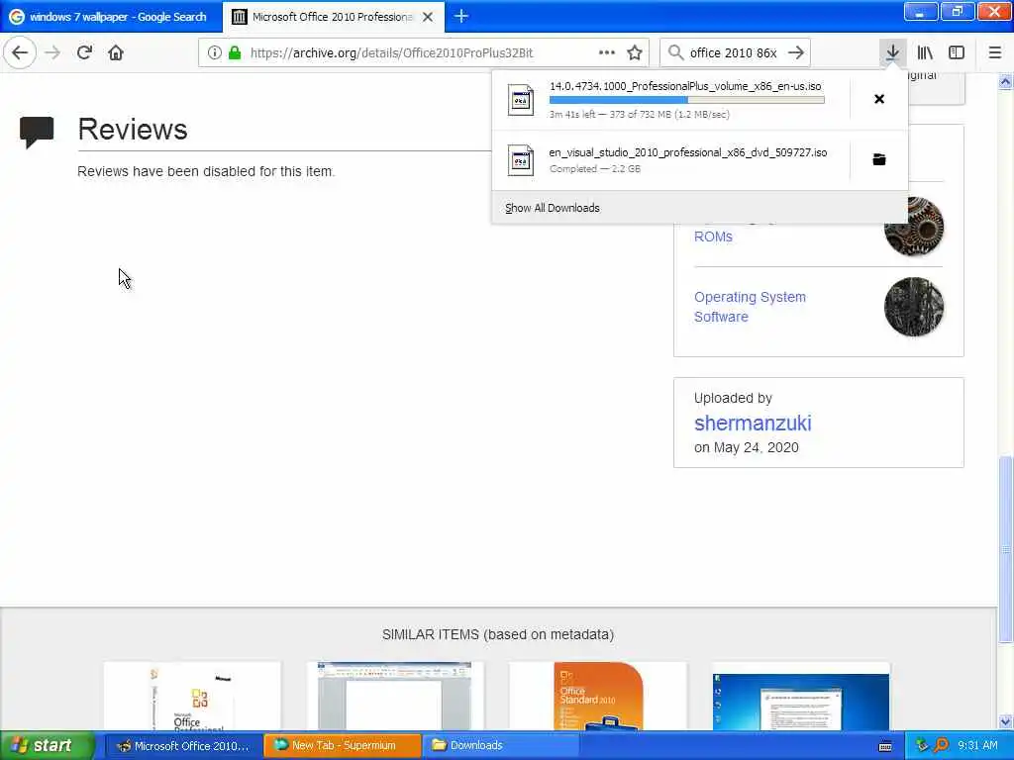Click the search box with office 2010
The width and height of the screenshot is (1014, 760).
pyautogui.click(x=734, y=53)
